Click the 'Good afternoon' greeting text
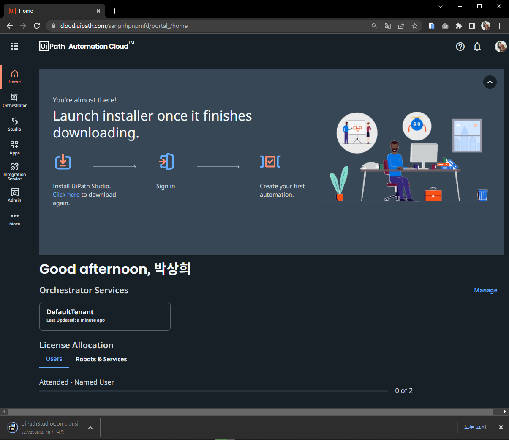The height and width of the screenshot is (440, 509). pyautogui.click(x=115, y=269)
